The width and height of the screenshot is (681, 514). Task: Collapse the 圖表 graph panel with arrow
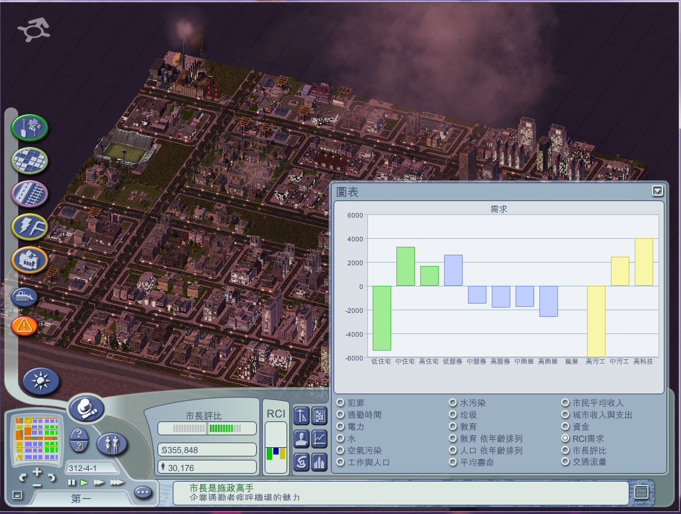(x=657, y=191)
